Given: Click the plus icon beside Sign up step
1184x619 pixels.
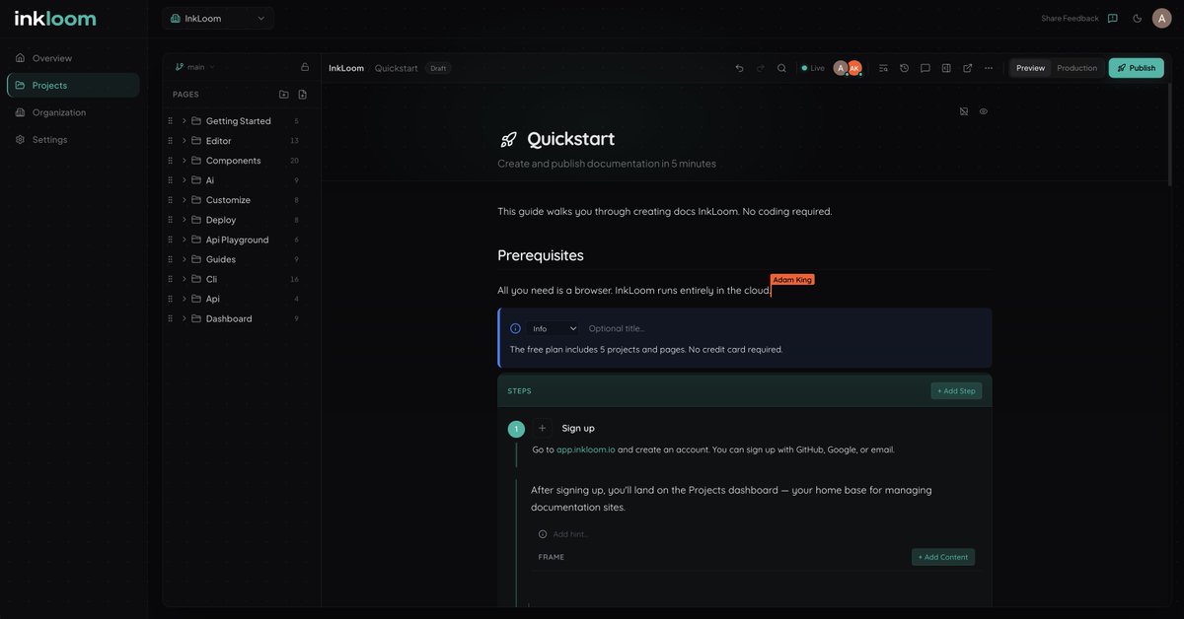Looking at the screenshot, I should point(542,428).
